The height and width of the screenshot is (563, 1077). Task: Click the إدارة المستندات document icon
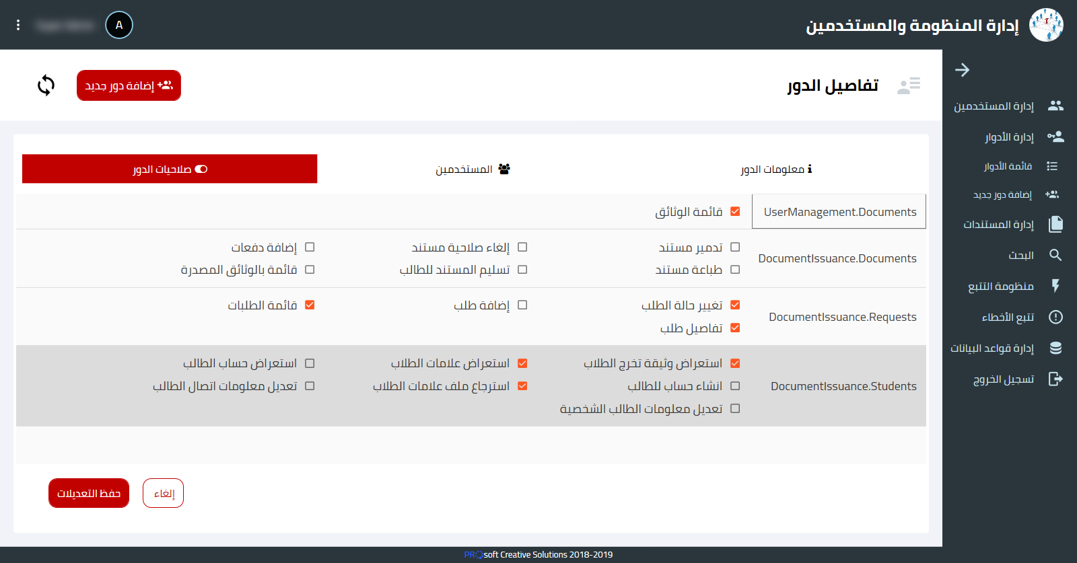(x=1055, y=224)
